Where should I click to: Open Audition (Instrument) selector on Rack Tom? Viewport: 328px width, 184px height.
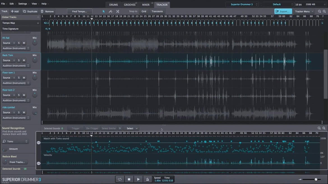[16, 66]
